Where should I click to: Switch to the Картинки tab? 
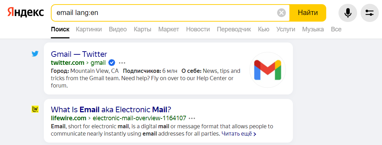coord(89,30)
